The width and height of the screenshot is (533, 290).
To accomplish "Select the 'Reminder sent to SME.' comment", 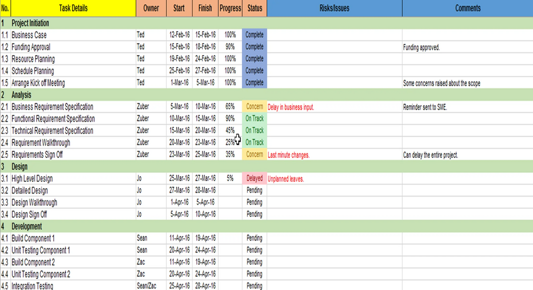I will click(425, 107).
